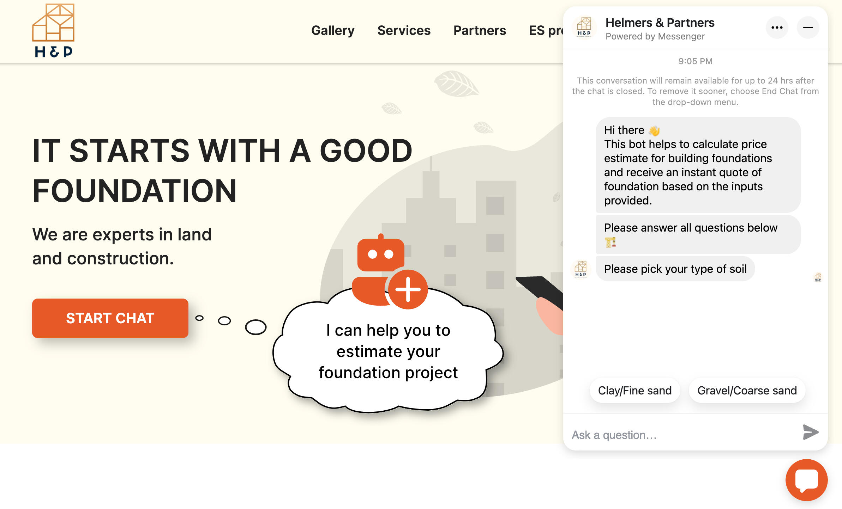Minimize the Helmers & Partners chat window

click(808, 27)
